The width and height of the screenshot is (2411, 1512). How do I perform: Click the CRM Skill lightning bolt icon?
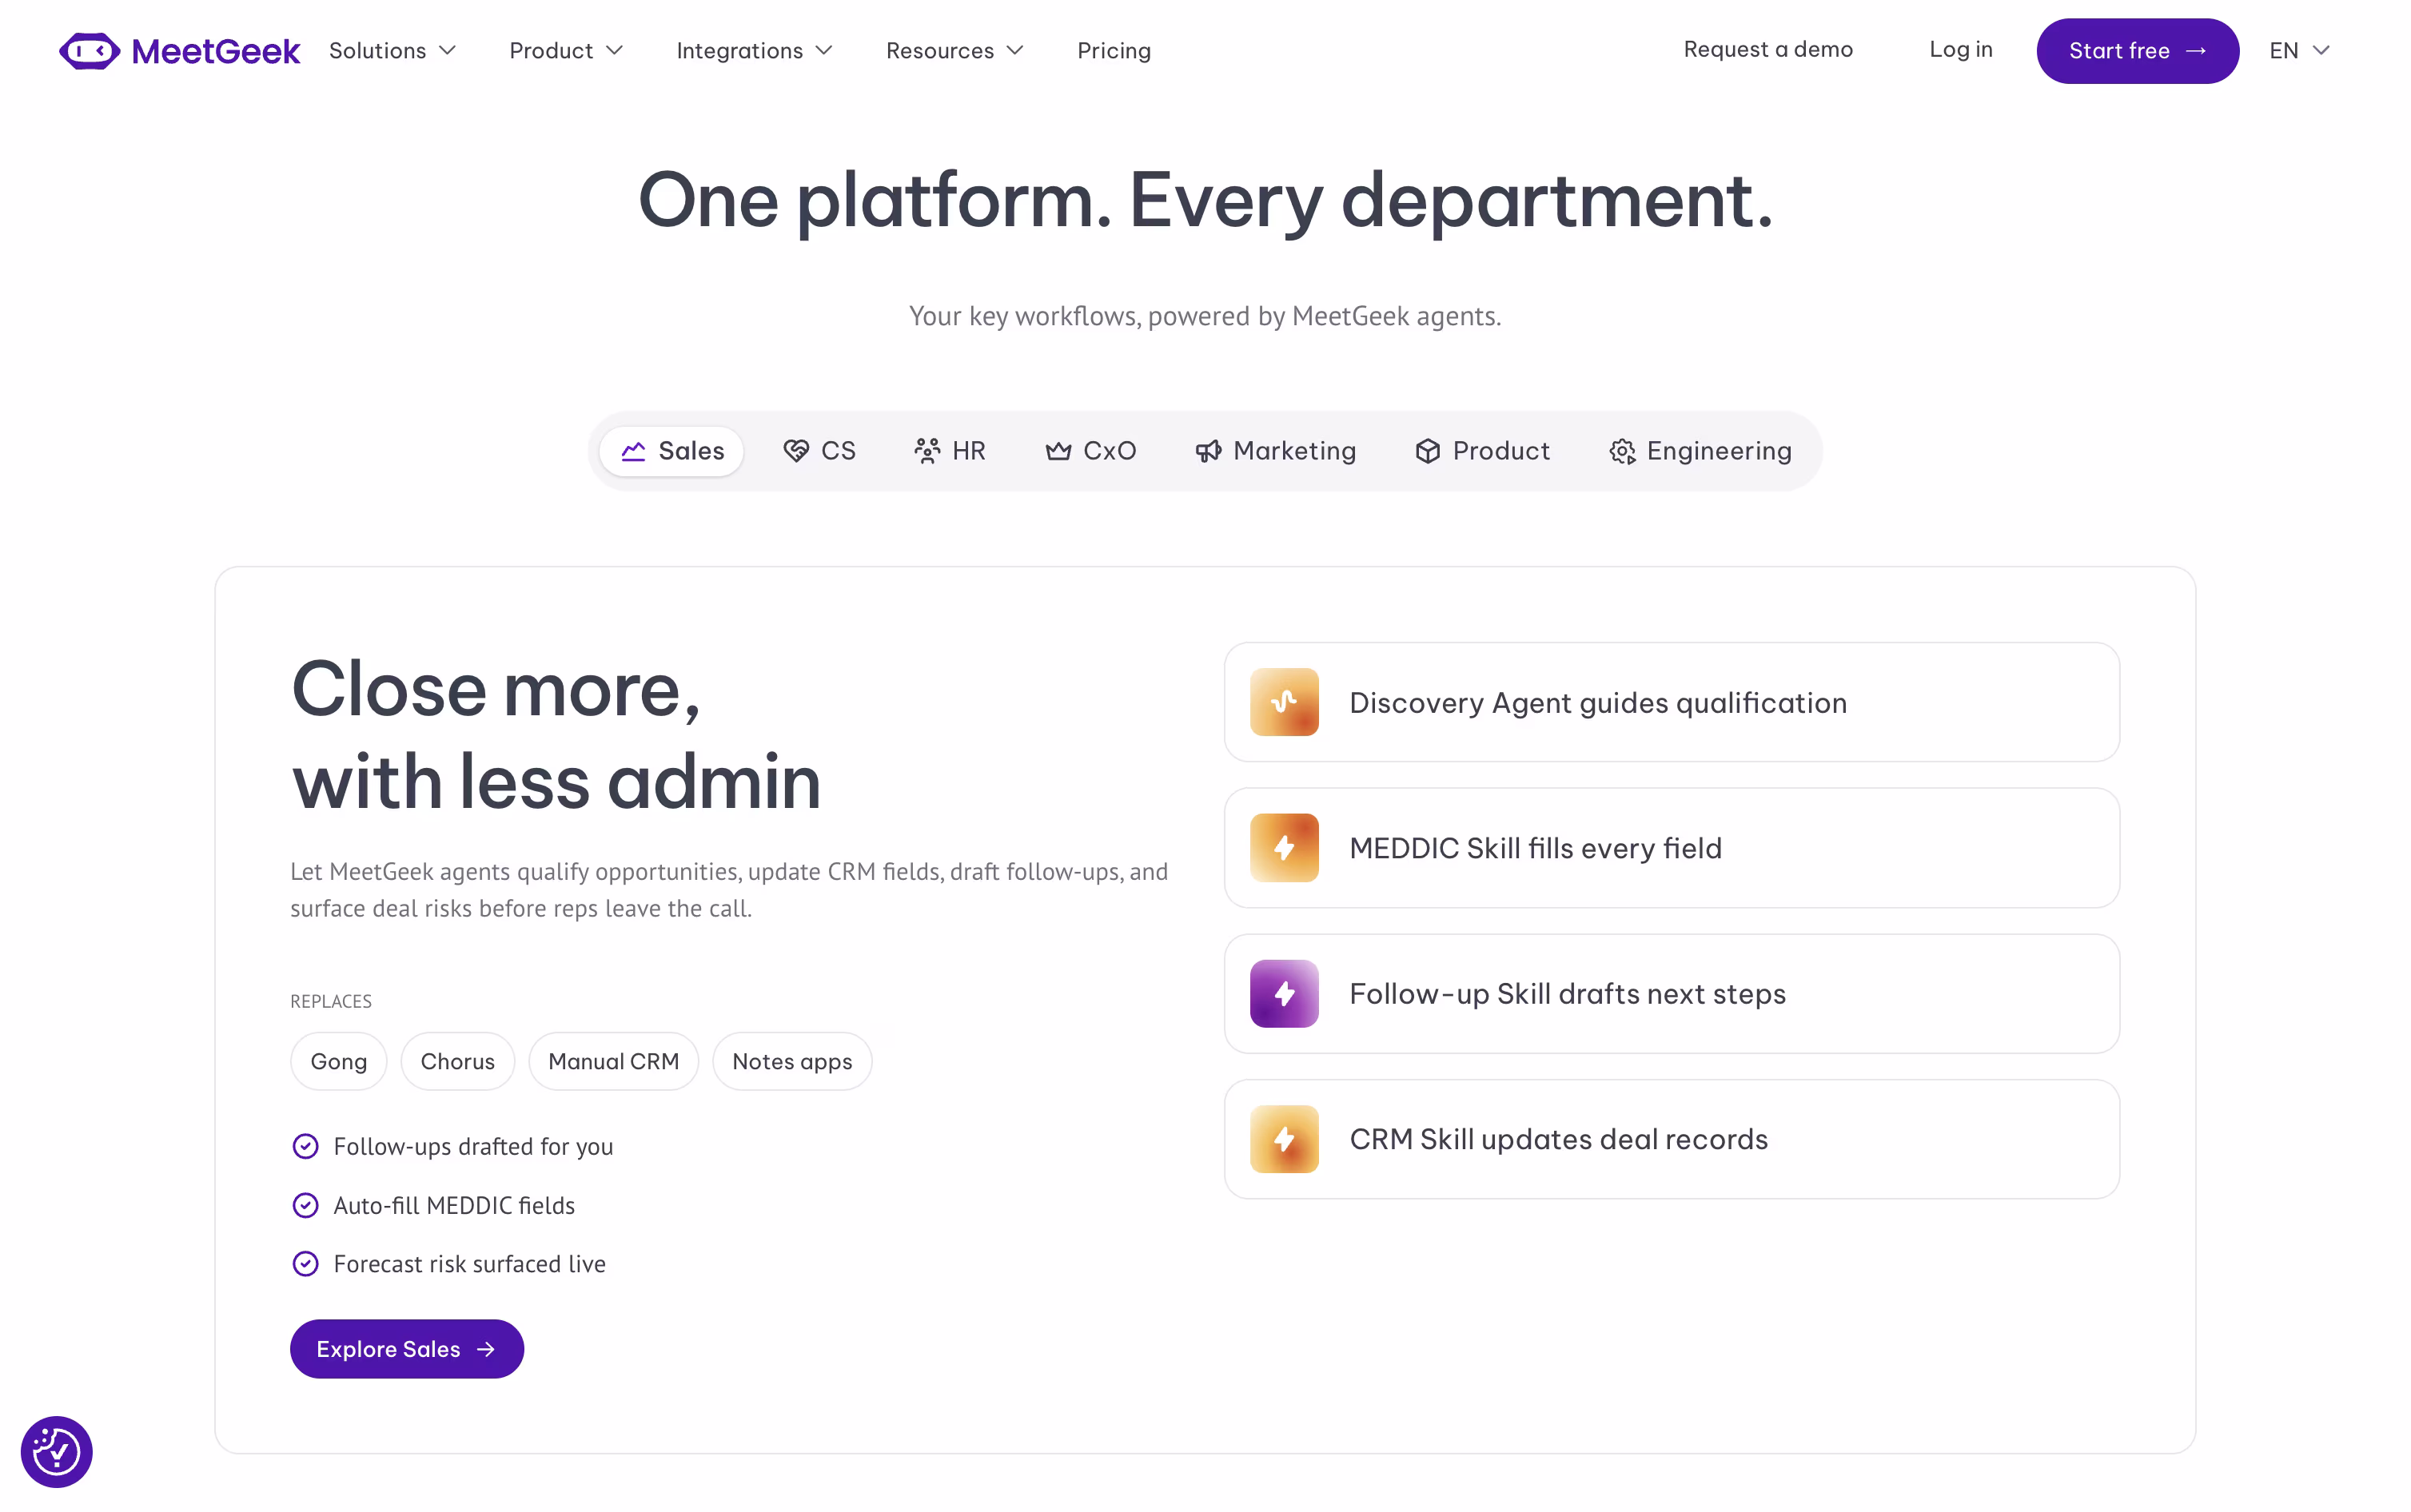click(1284, 1139)
